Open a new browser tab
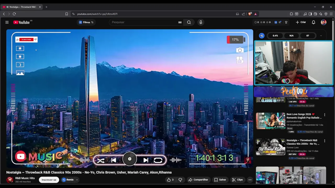Screen dimensions: 335x188 [46, 7]
